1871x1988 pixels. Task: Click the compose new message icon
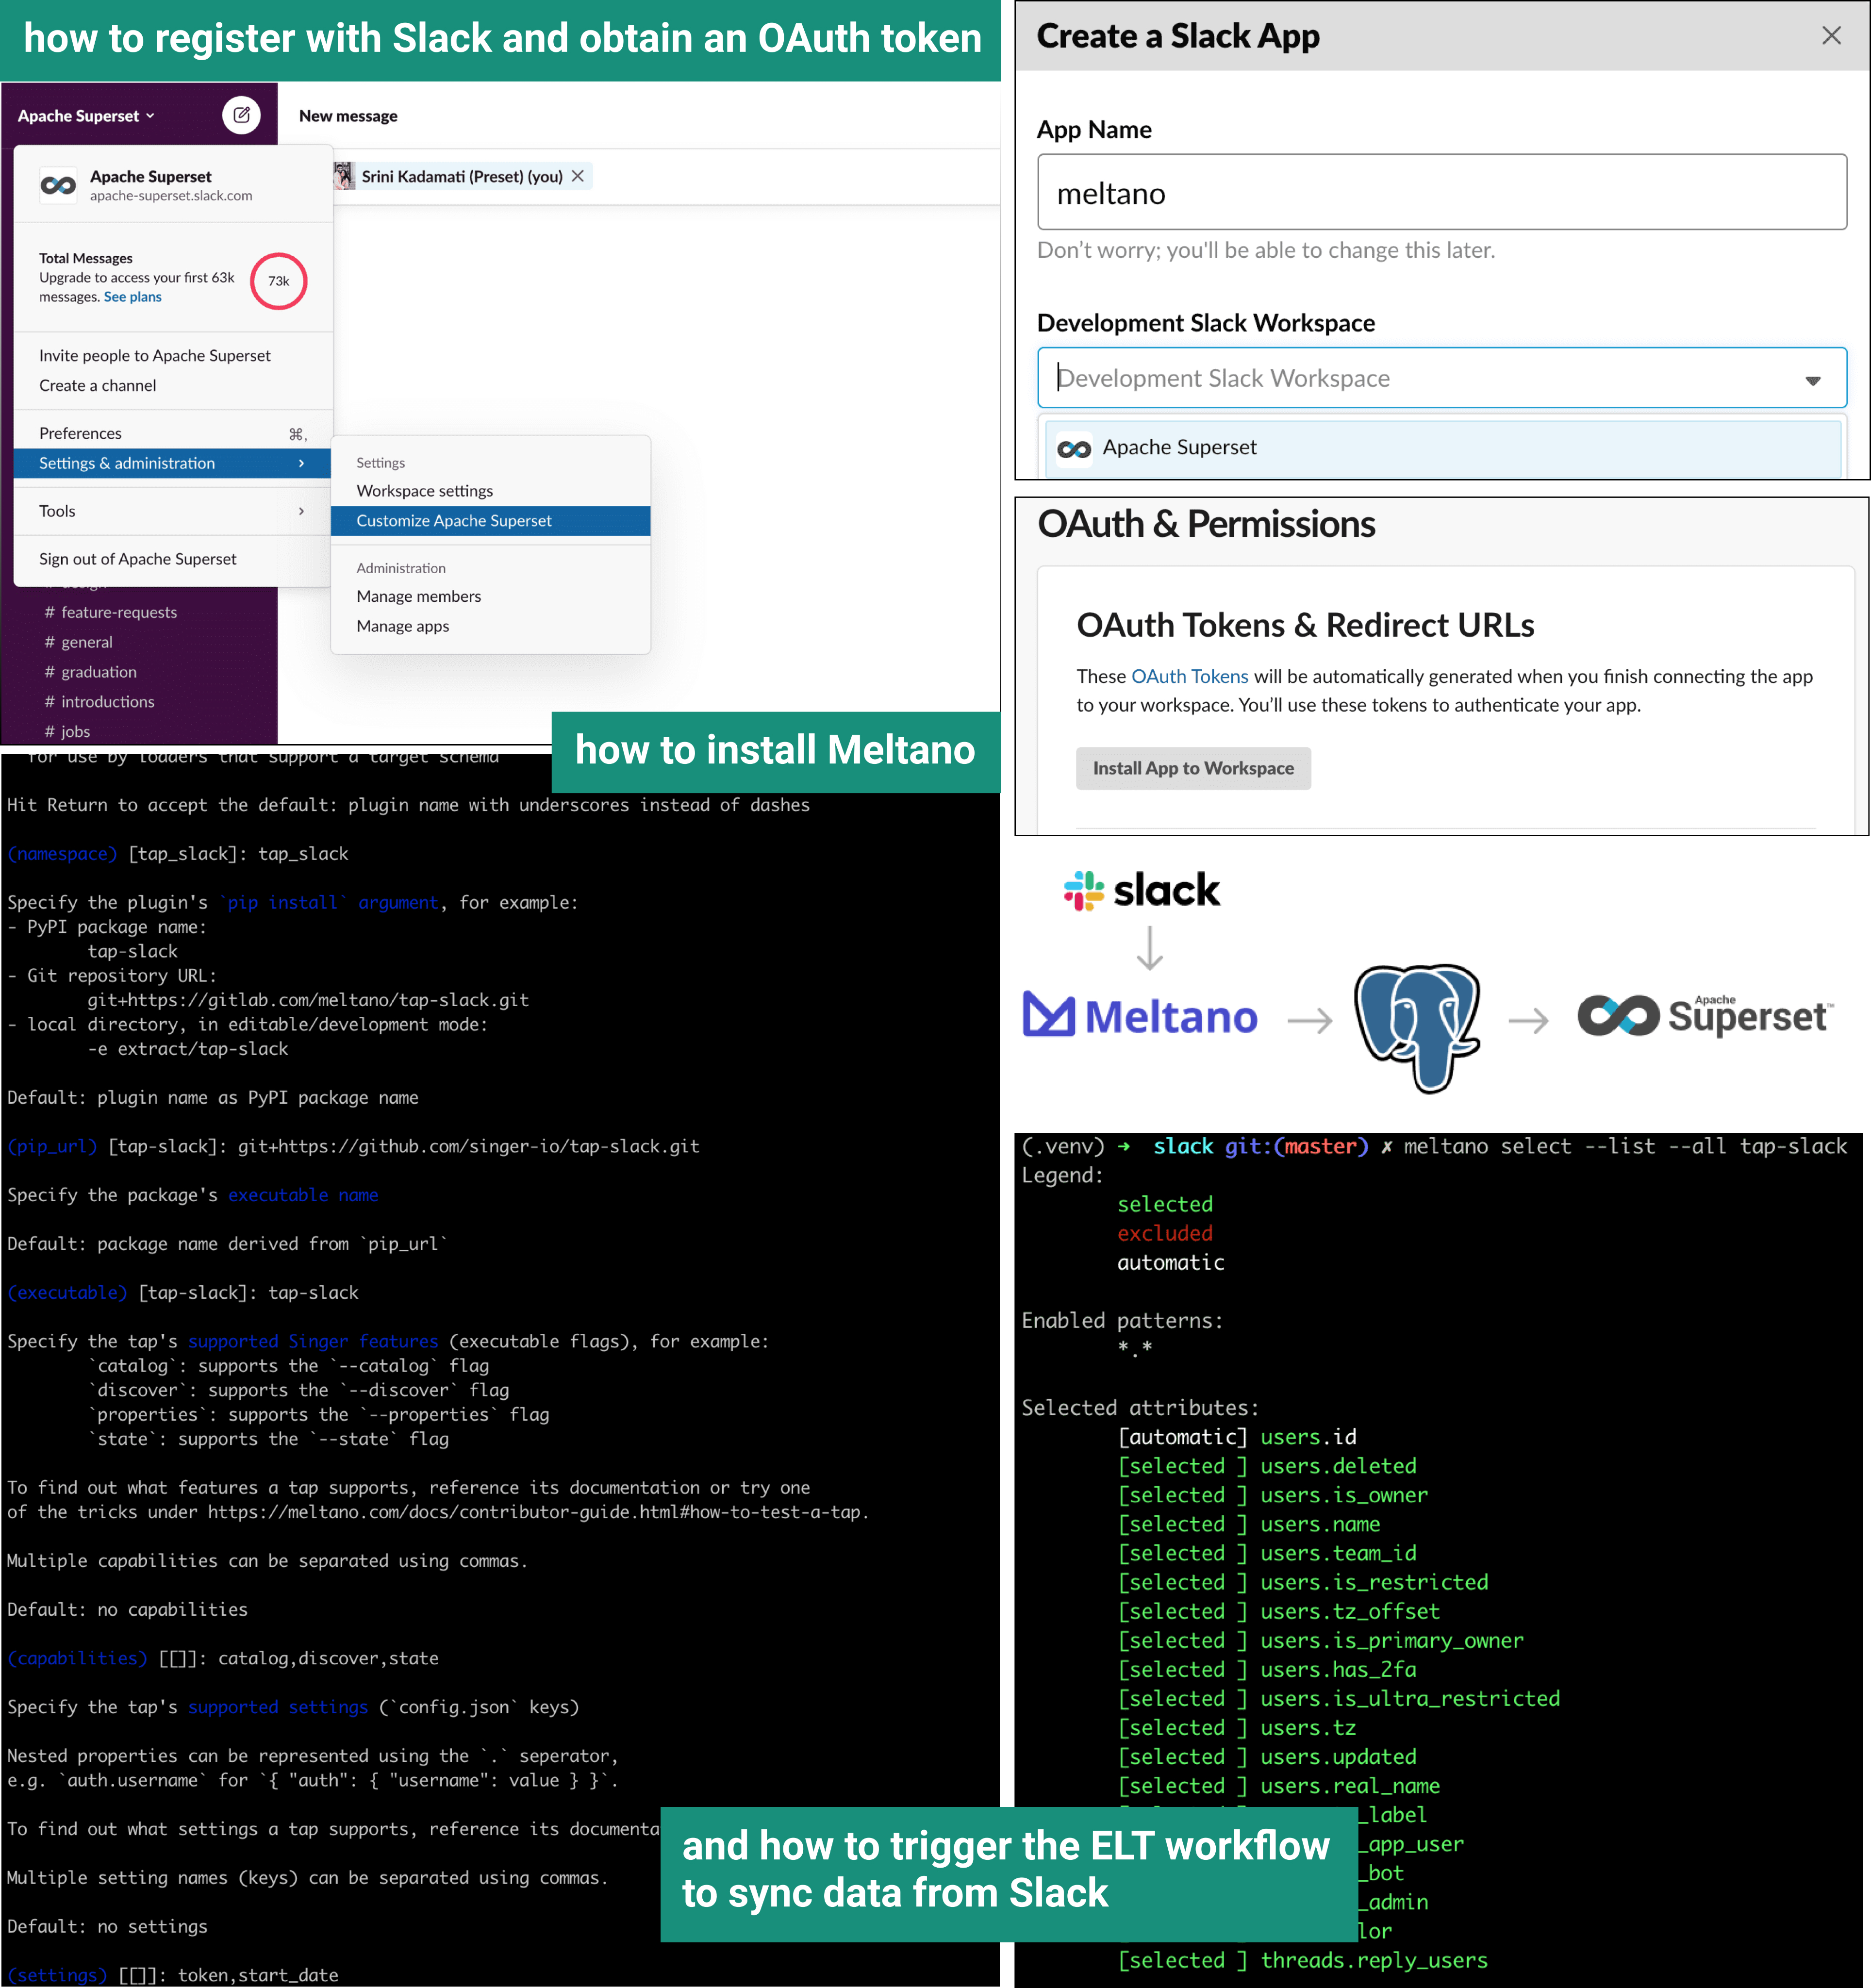point(241,115)
